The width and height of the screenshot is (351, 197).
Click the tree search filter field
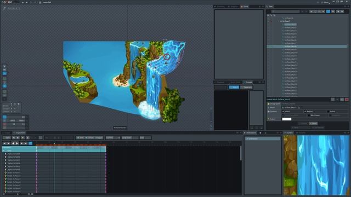pyautogui.click(x=285, y=11)
